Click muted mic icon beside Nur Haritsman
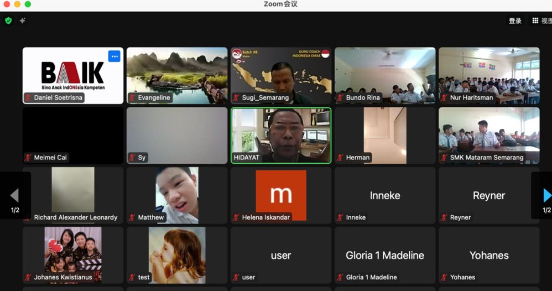Image resolution: width=552 pixels, height=291 pixels. [x=444, y=97]
